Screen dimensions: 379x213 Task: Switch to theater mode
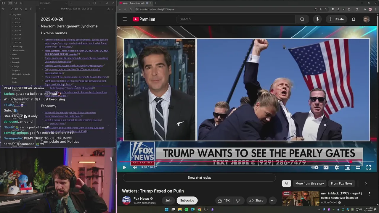(x=358, y=167)
